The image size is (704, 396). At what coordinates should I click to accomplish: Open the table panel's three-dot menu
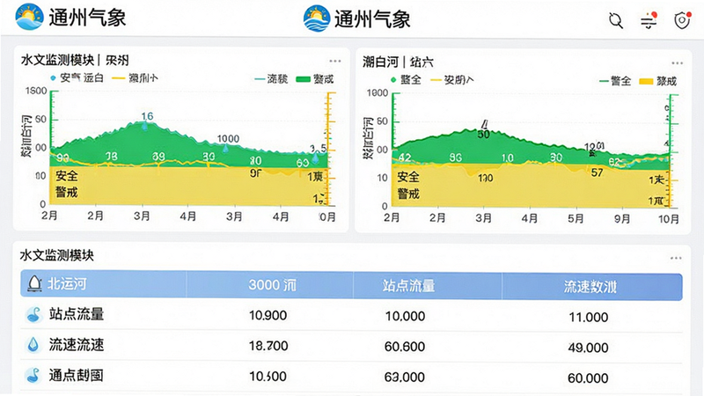[x=676, y=258]
